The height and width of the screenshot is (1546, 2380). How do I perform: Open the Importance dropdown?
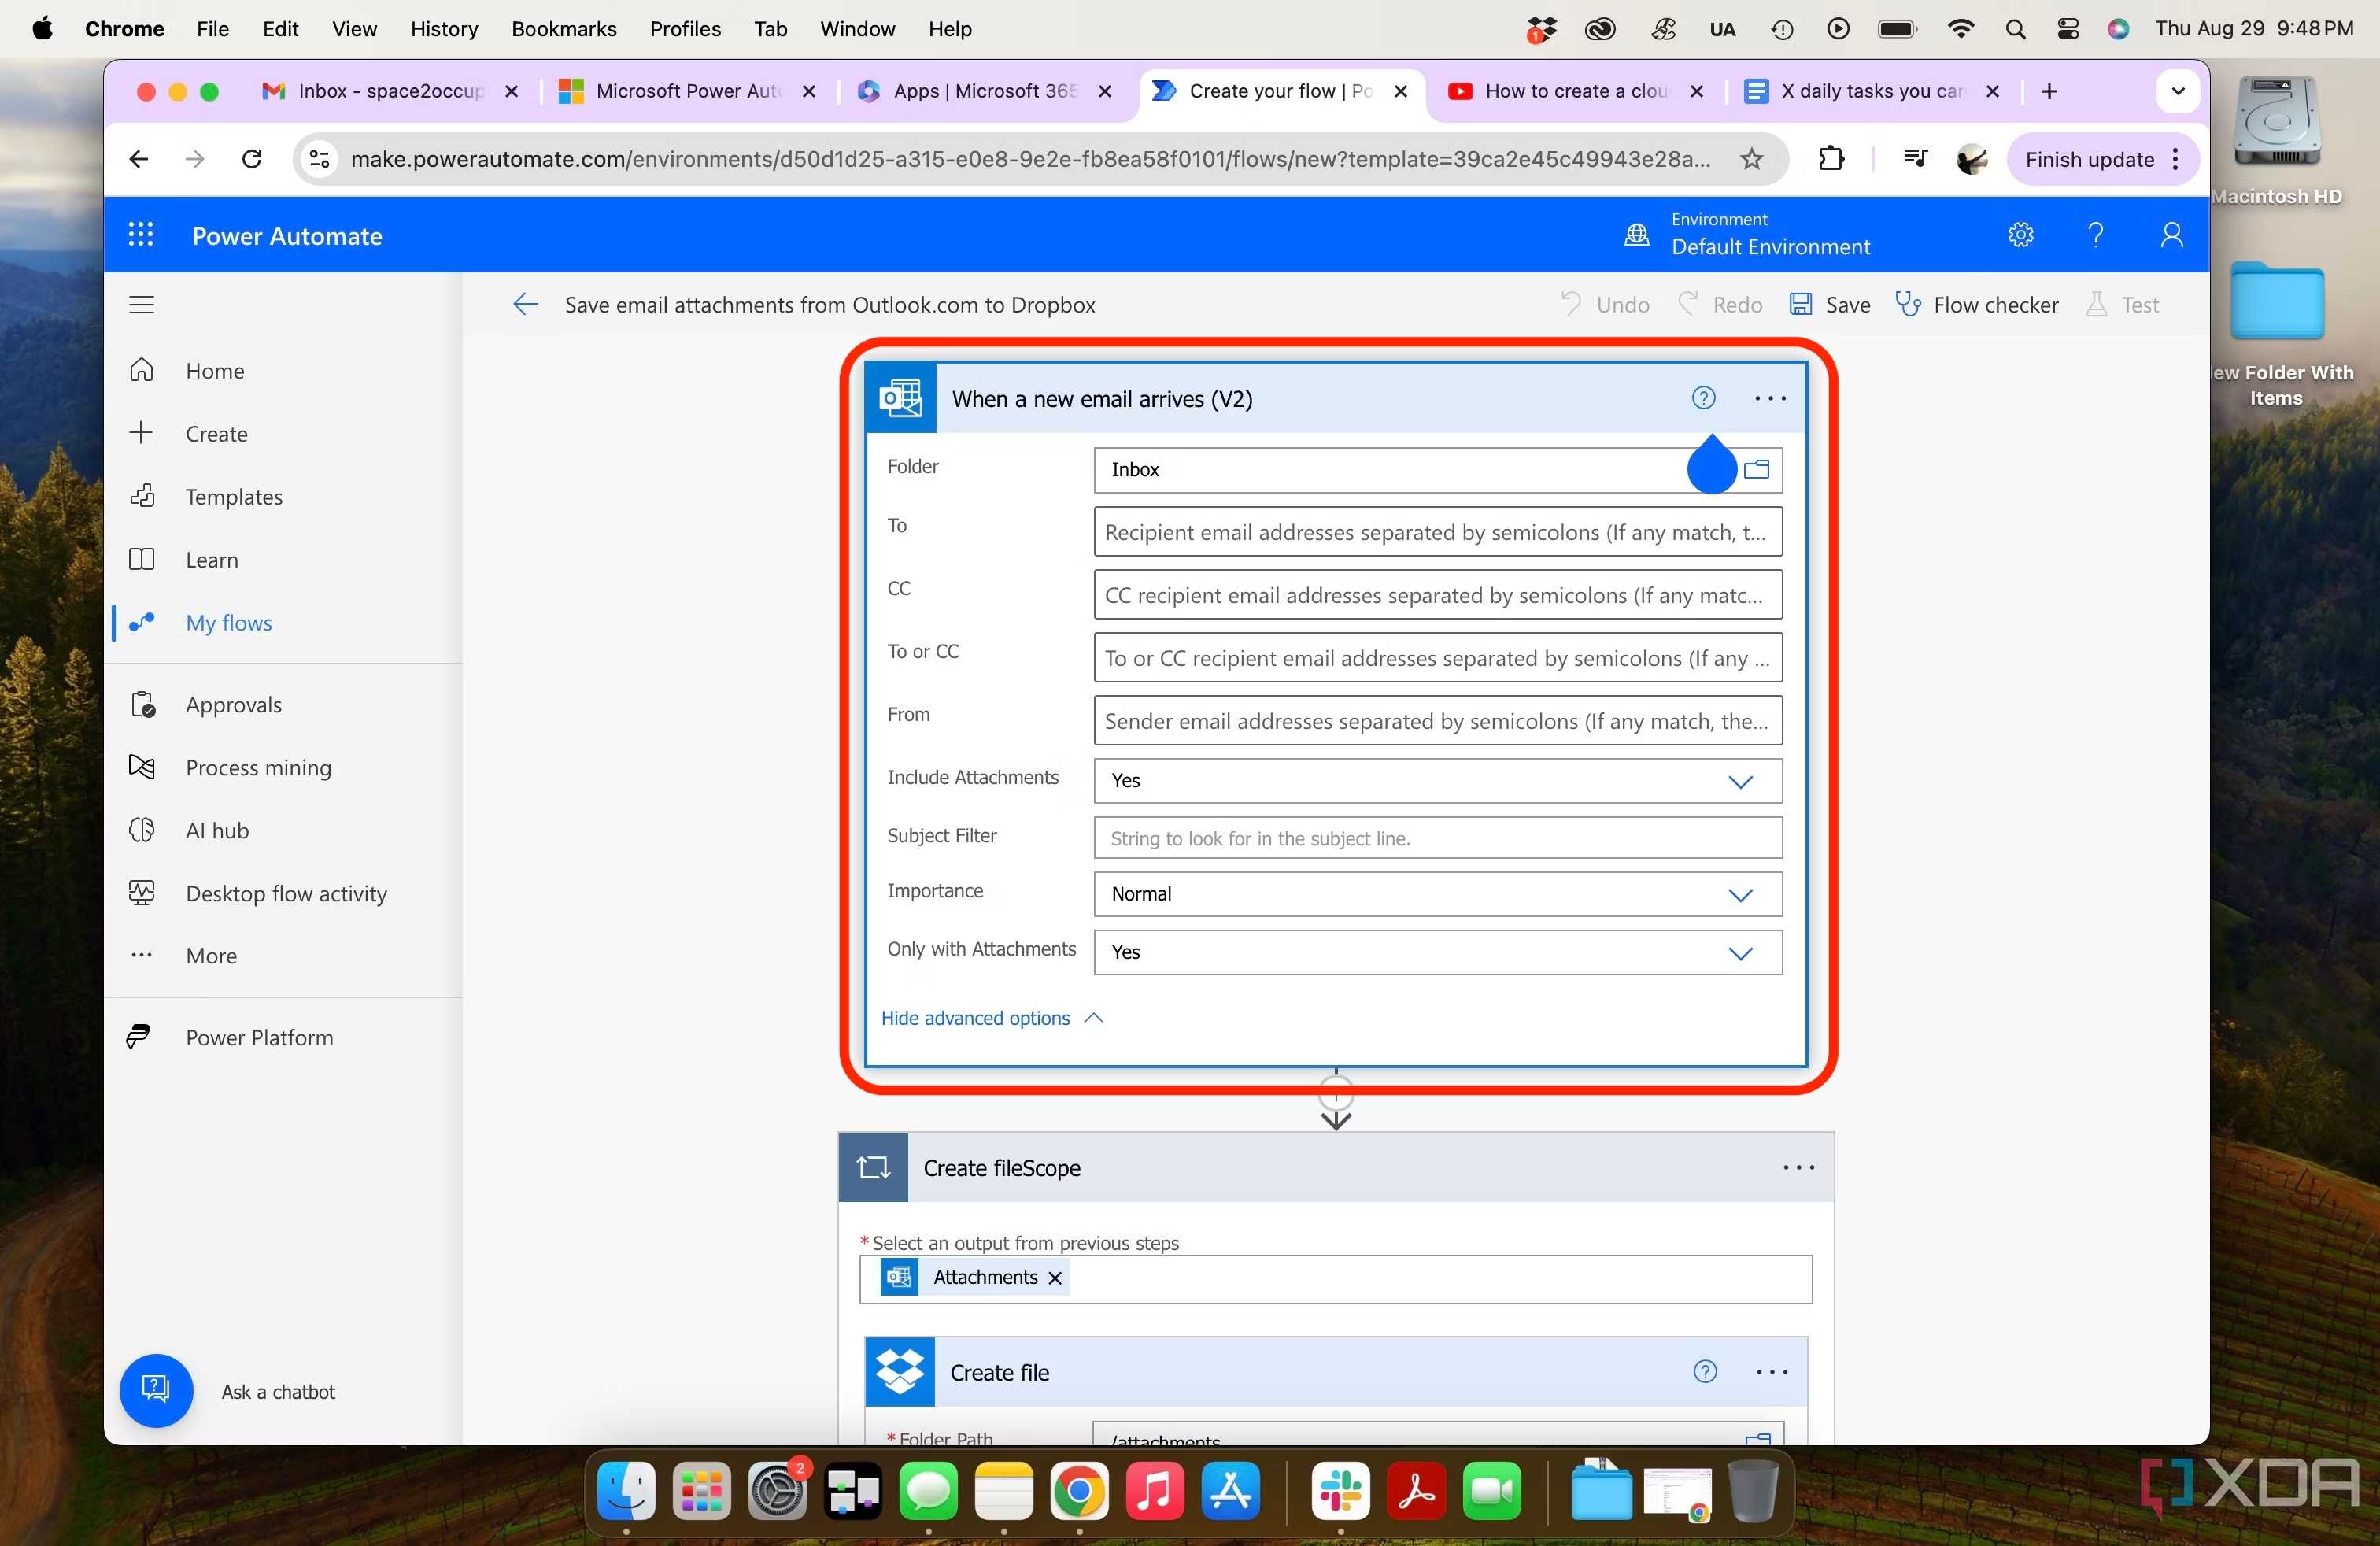[1437, 894]
